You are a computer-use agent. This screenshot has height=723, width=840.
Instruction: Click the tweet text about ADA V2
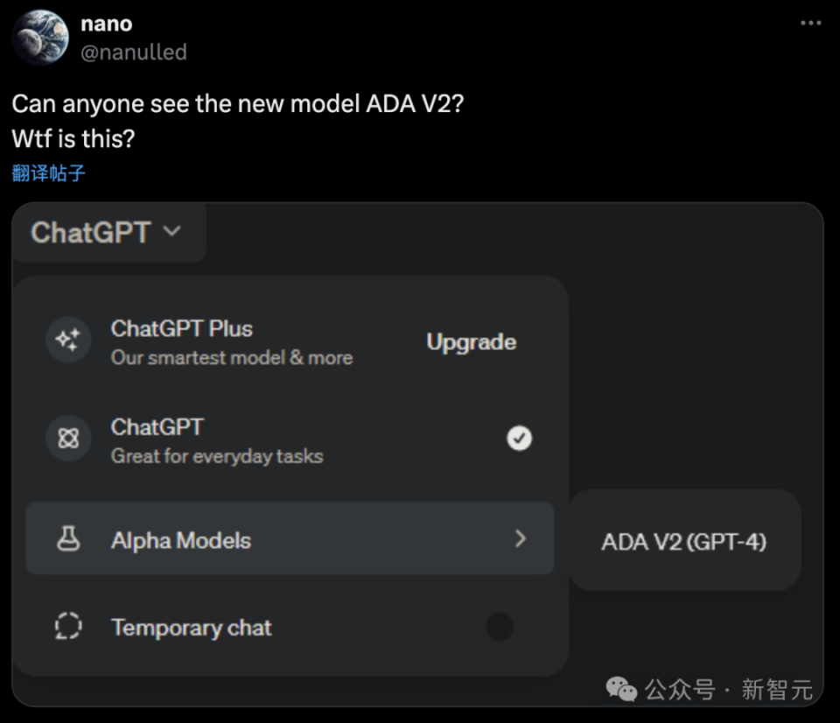click(x=238, y=103)
